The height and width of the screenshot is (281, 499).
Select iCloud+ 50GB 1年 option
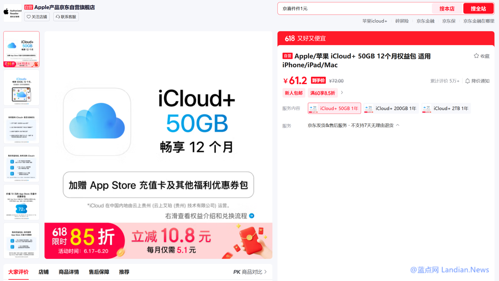[x=334, y=108]
